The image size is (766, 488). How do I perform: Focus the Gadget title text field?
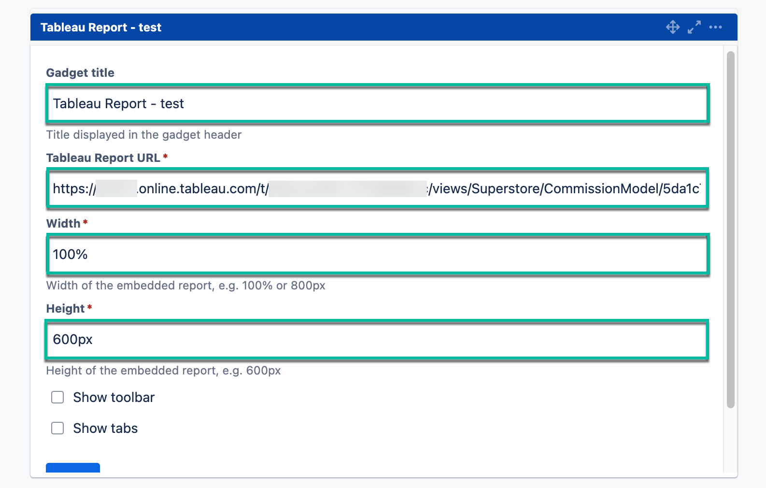pos(377,103)
